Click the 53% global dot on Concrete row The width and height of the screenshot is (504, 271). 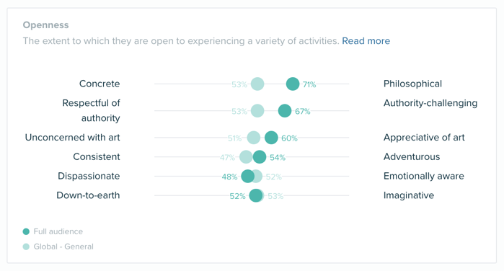point(257,84)
